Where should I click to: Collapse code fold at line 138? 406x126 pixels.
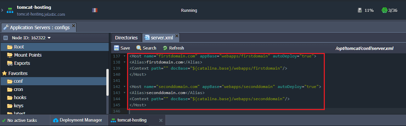125,62
